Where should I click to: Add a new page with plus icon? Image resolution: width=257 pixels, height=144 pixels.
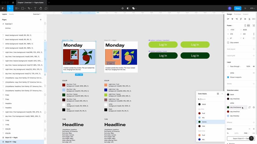coord(41,19)
